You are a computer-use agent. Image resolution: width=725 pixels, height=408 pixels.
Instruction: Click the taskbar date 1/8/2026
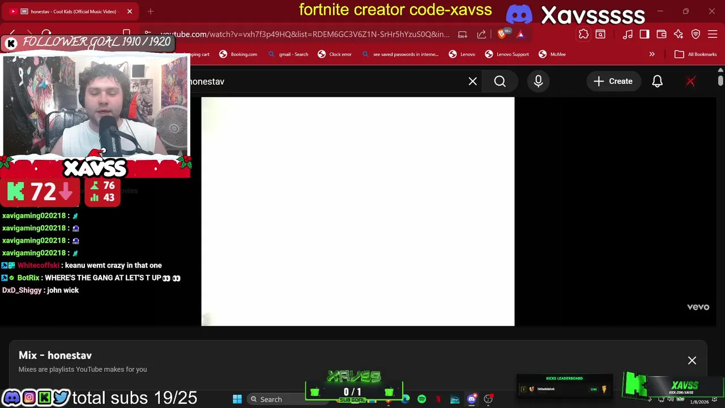[699, 402]
